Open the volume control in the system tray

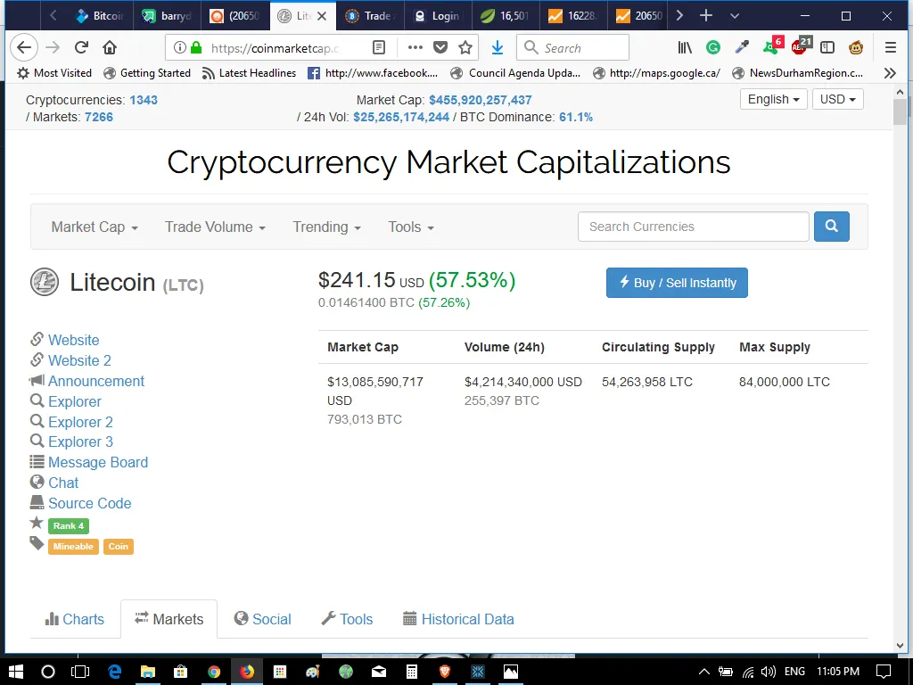pyautogui.click(x=768, y=672)
